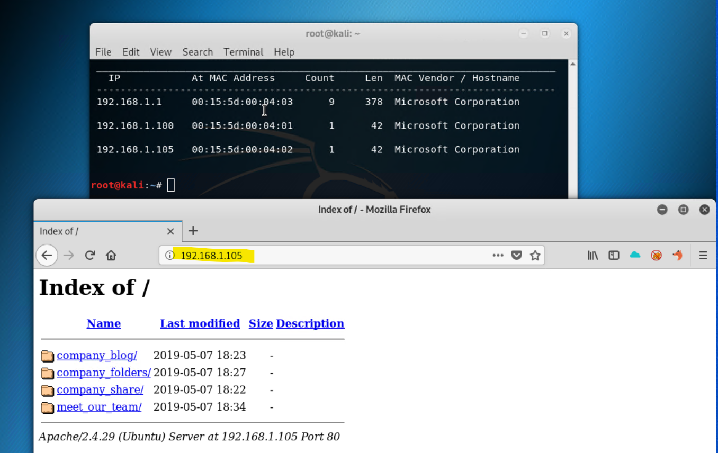Show site information icon in address bar

[169, 256]
